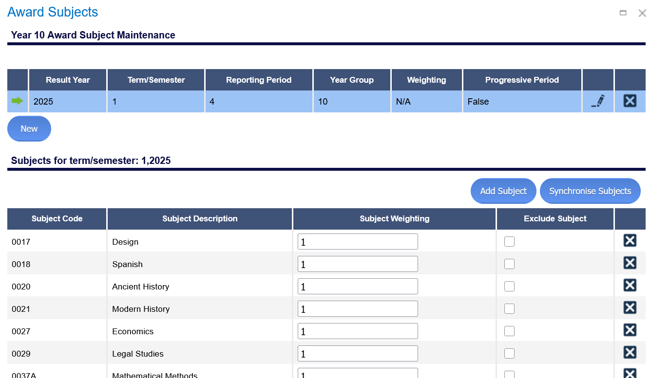Click the Synchronise Subjects button
The width and height of the screenshot is (650, 378).
click(x=590, y=191)
